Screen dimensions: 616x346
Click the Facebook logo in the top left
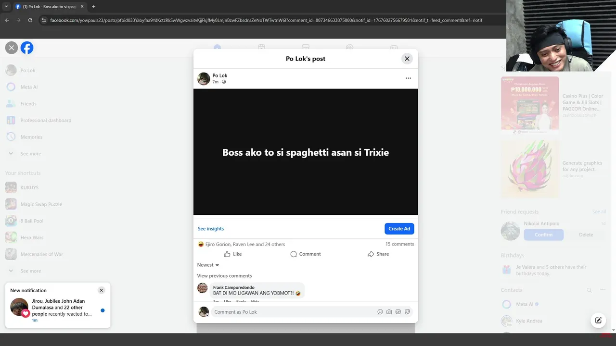coord(27,48)
